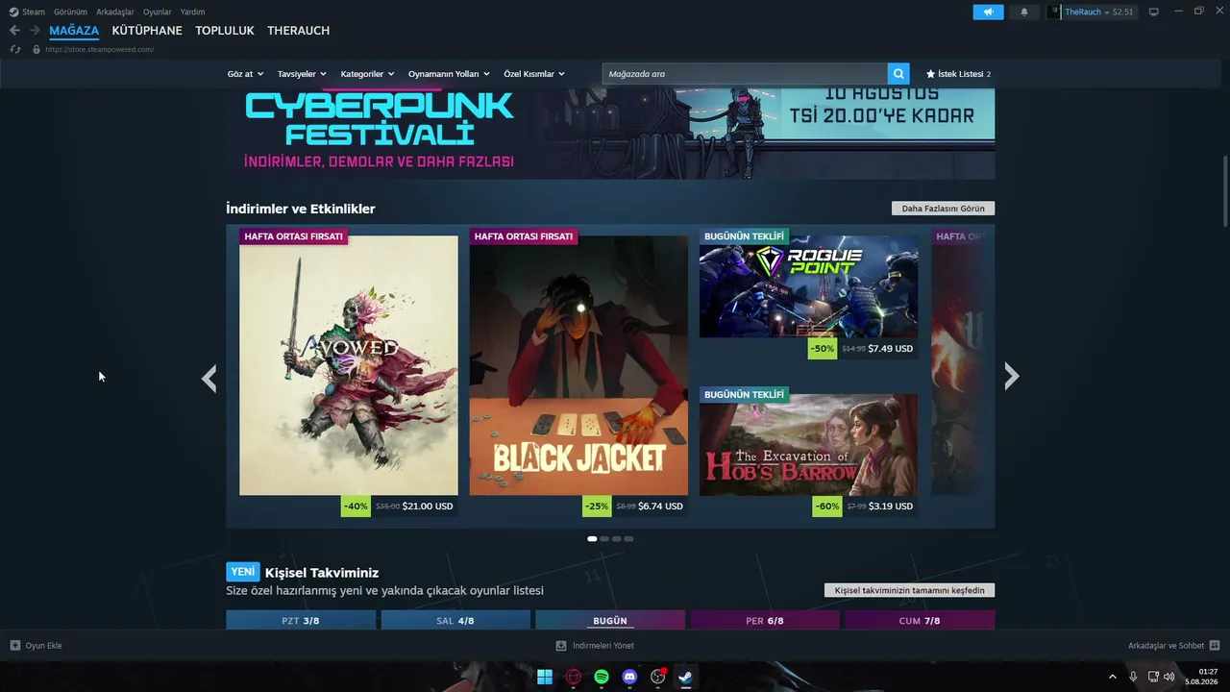Click the plus icon next to Oyun Ekle
The height and width of the screenshot is (692, 1230).
click(15, 646)
